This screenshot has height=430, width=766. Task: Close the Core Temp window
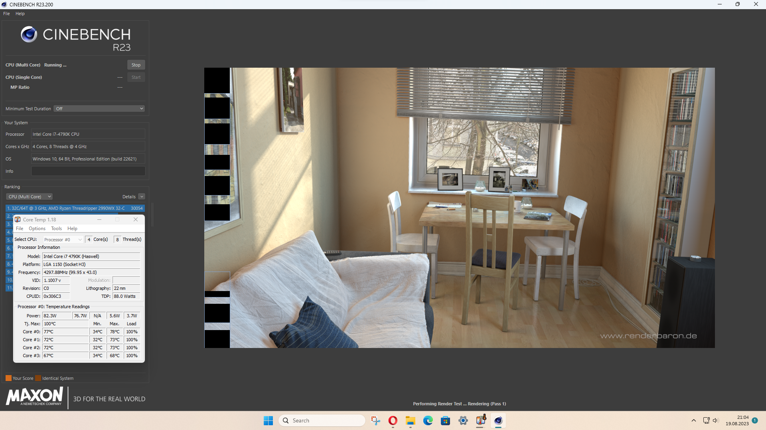[x=136, y=219]
